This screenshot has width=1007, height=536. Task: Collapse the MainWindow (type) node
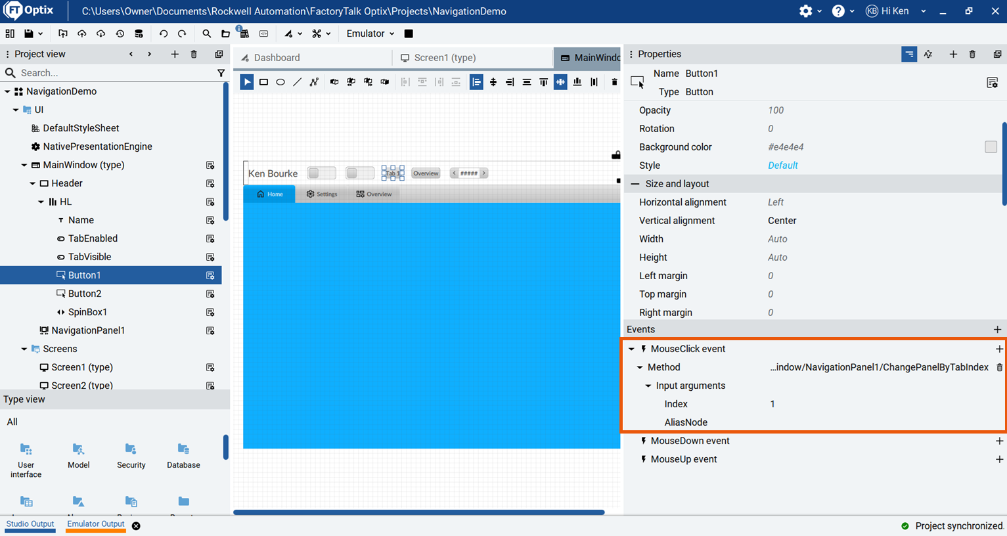[x=24, y=165]
